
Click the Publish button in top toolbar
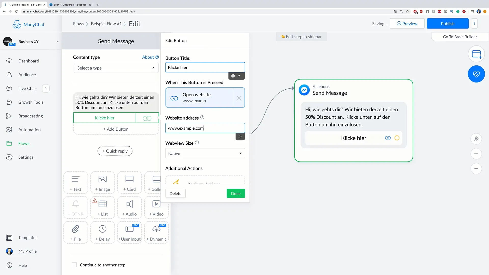click(448, 23)
